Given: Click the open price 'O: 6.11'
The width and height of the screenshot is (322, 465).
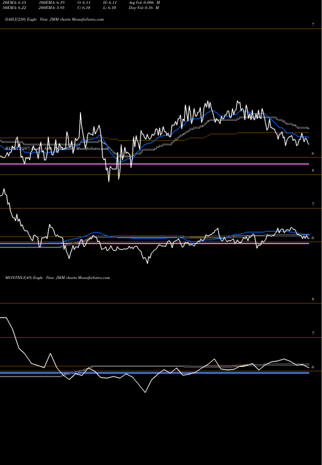Looking at the screenshot, I should pyautogui.click(x=84, y=3).
